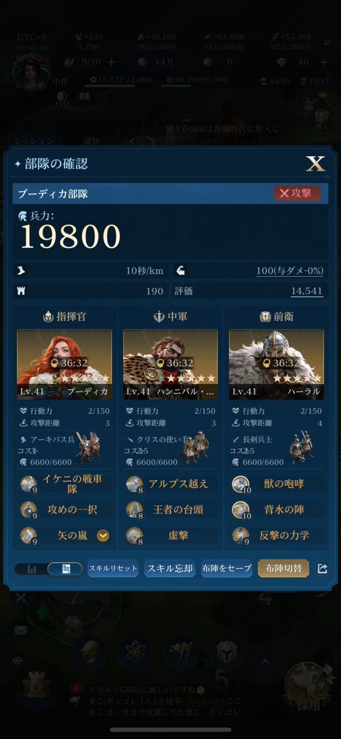Click the スキルリセット button
This screenshot has width=341, height=739.
tap(113, 569)
